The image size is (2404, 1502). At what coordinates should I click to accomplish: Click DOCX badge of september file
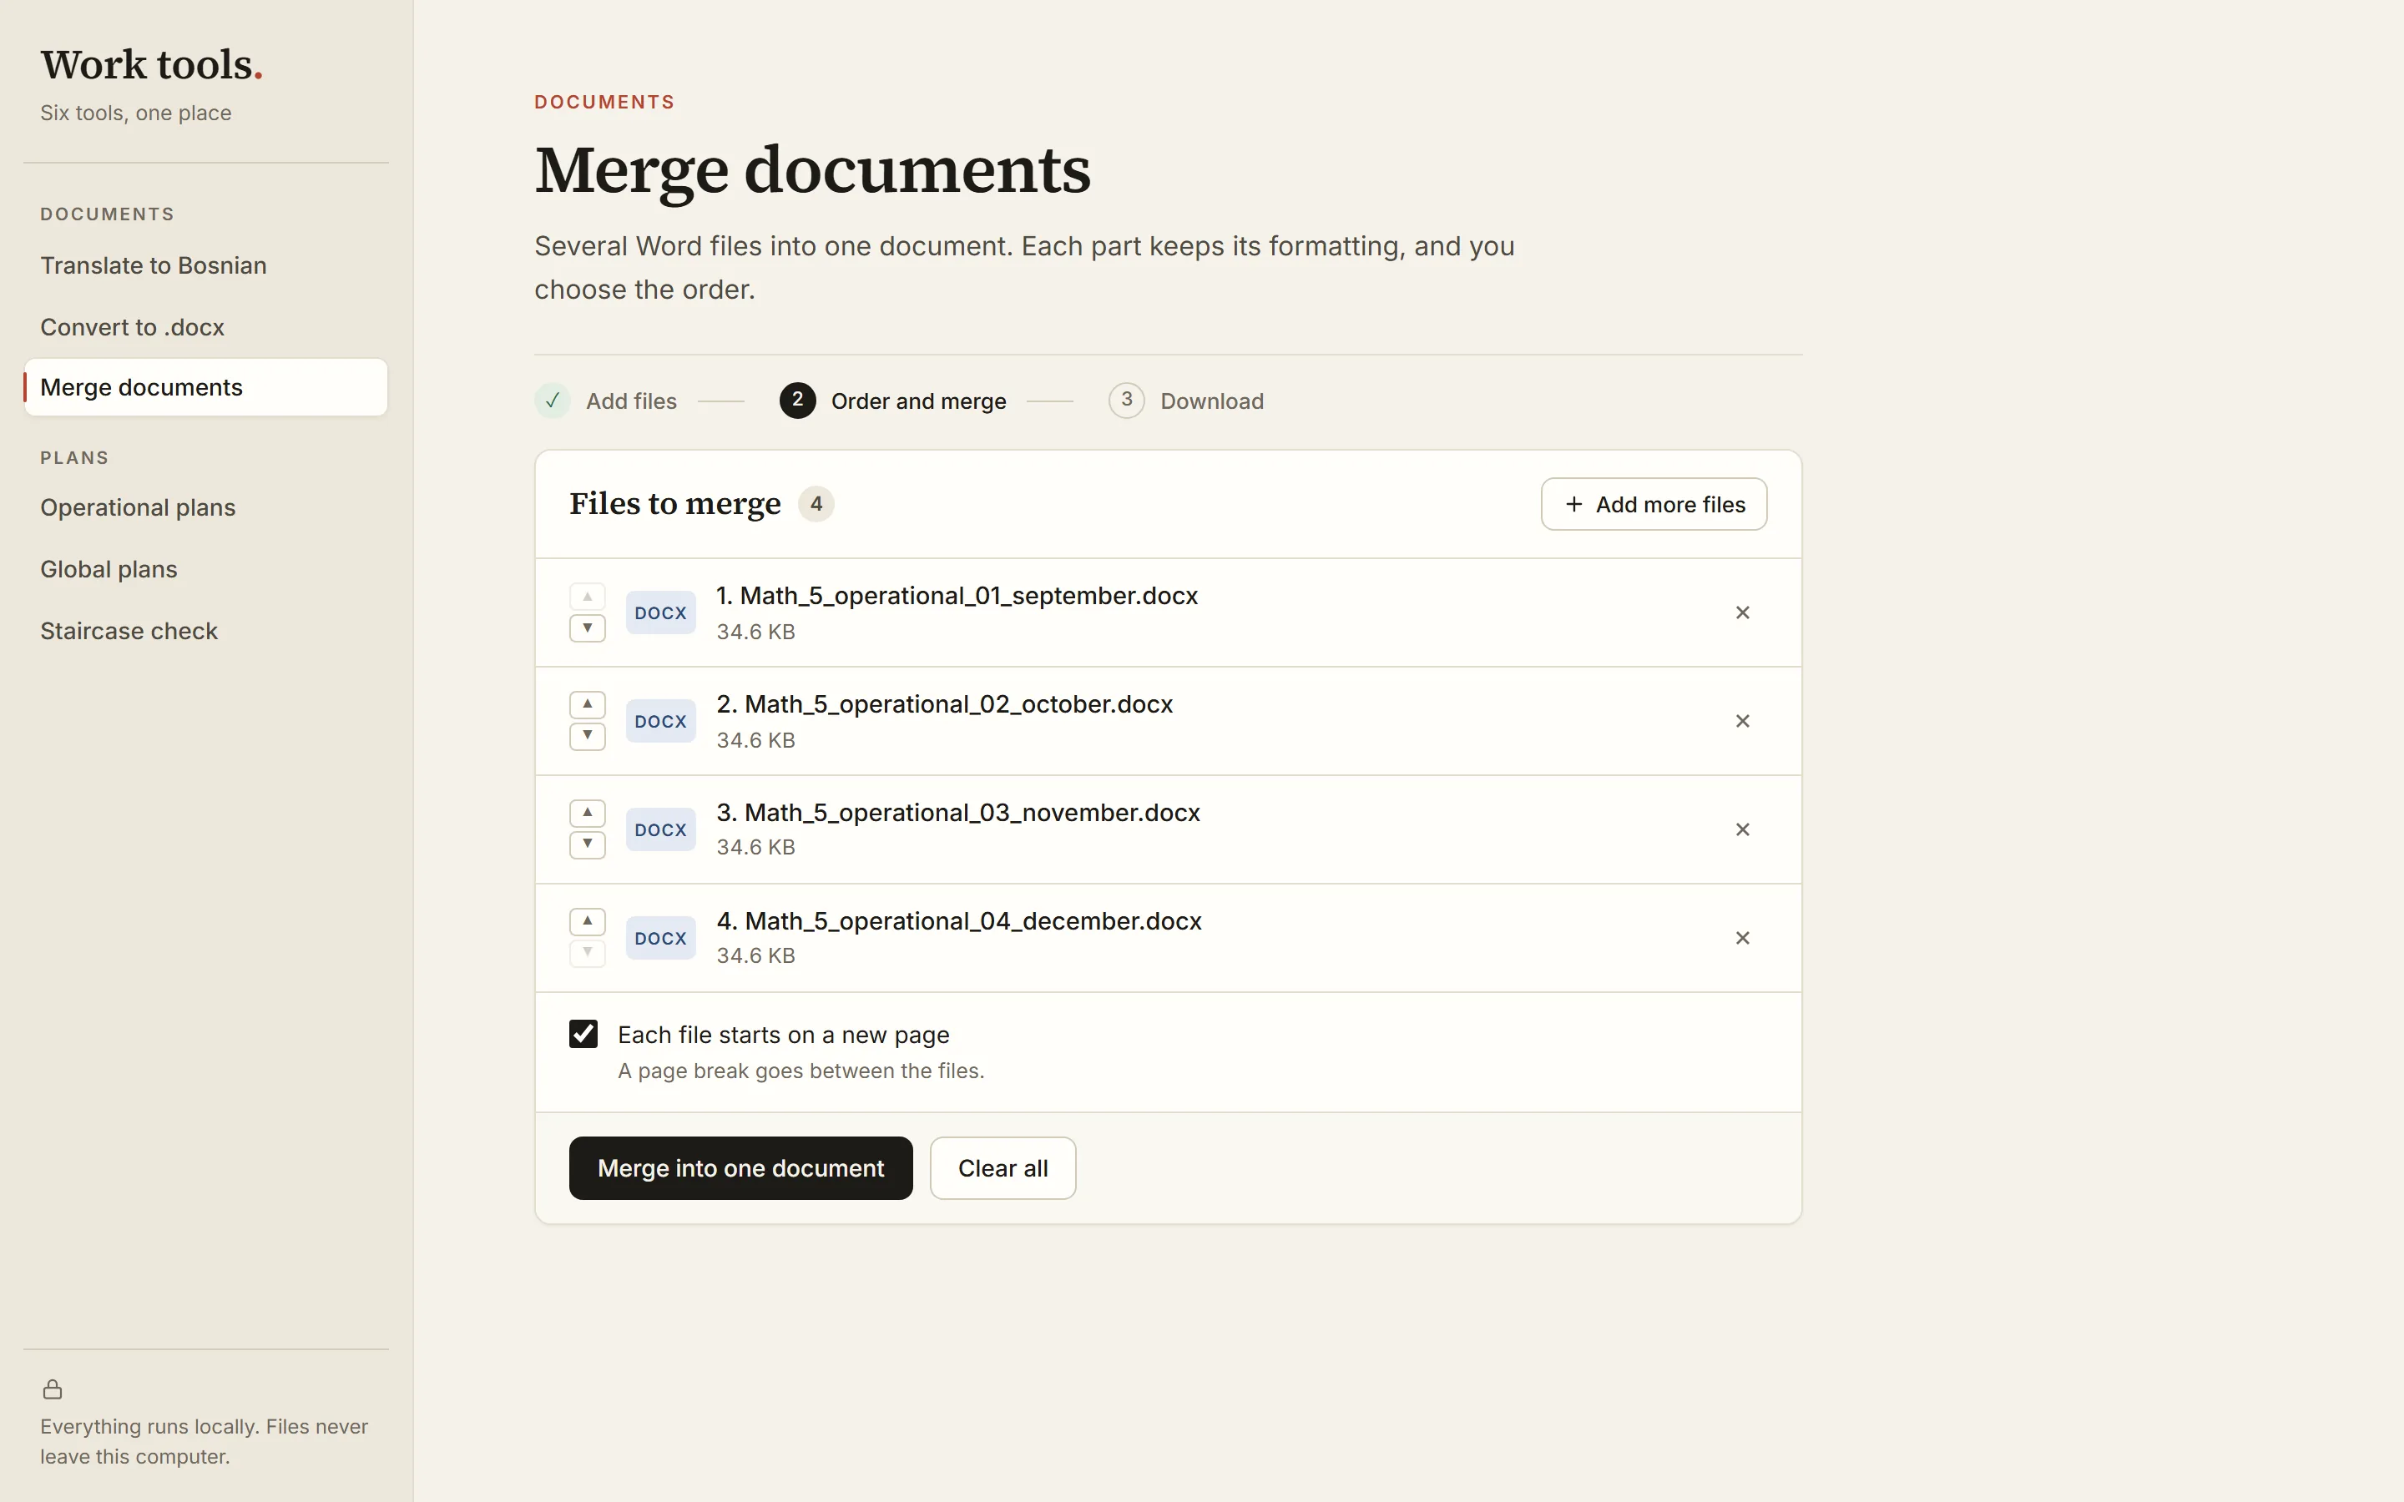660,613
